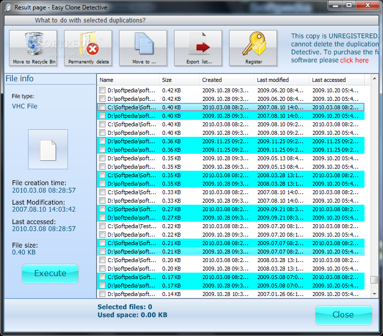The height and width of the screenshot is (336, 383).
Task: Click the Register key icon
Action: tap(253, 48)
